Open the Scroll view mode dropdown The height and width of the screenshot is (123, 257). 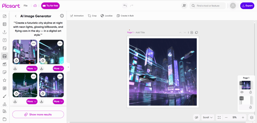pyautogui.click(x=208, y=117)
